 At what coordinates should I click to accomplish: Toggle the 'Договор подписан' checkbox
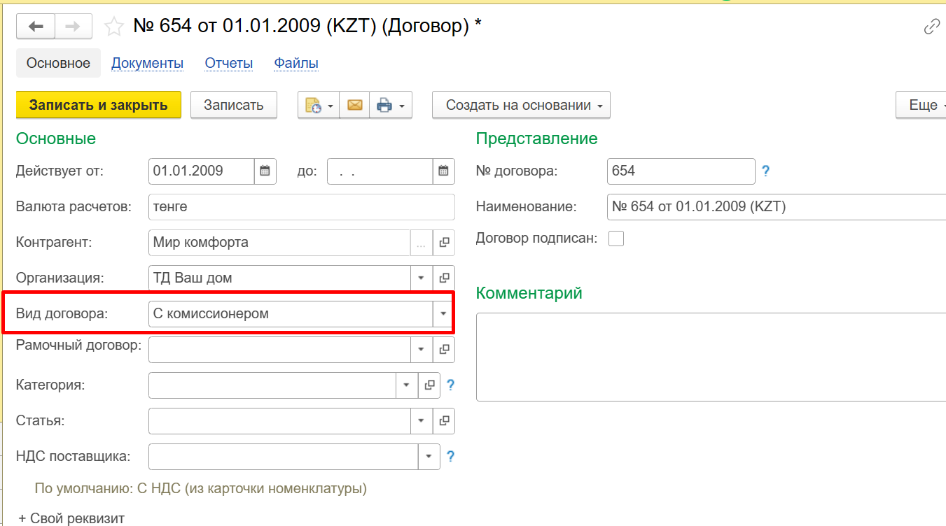click(x=616, y=239)
